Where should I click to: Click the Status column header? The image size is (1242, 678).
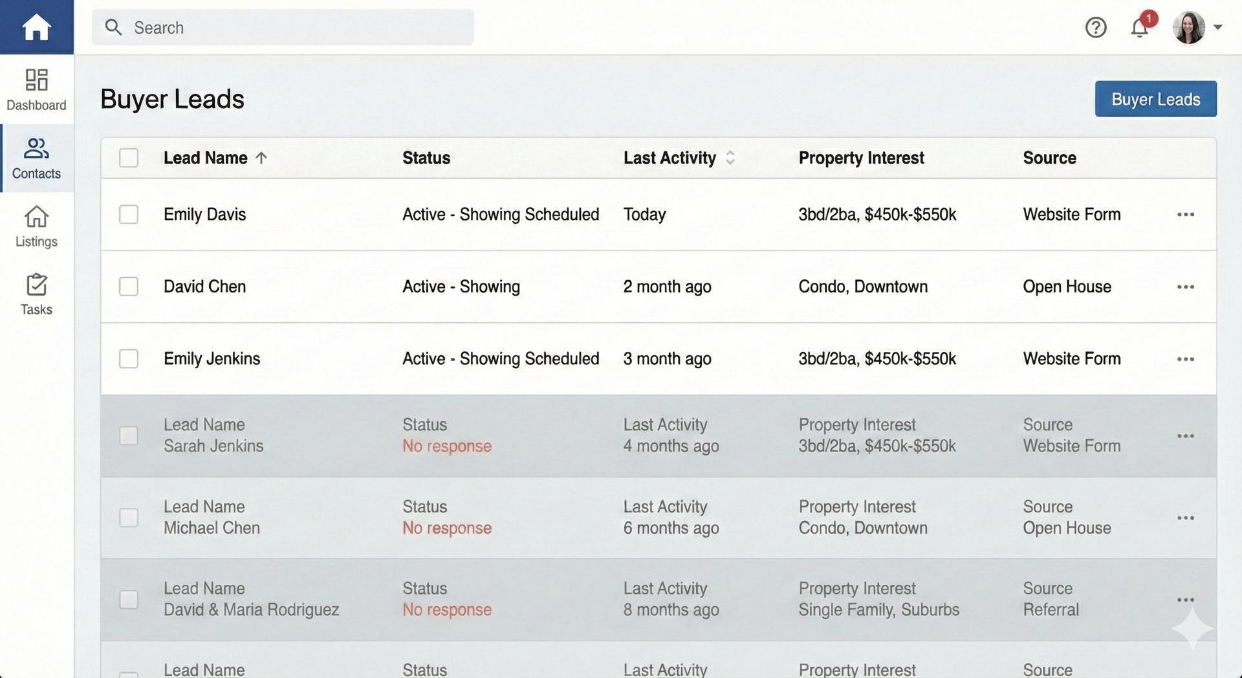[426, 158]
